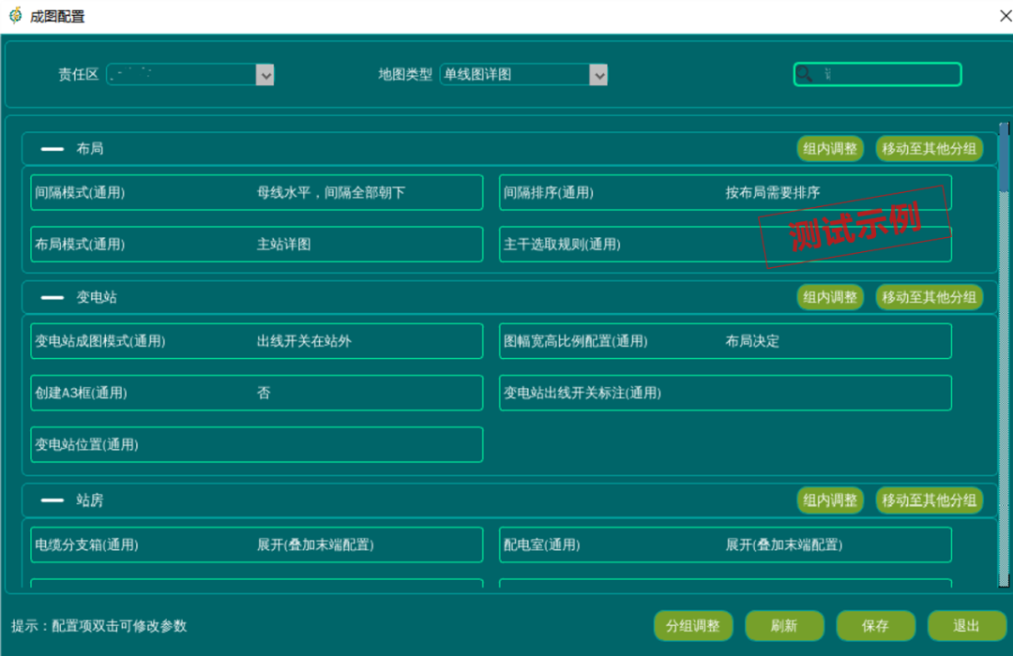Click 组内调整 button for the 布局 group
Screen dimensions: 1013x656
pos(829,148)
